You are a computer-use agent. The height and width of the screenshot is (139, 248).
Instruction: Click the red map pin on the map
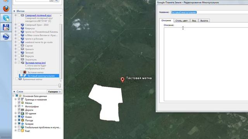point(122,80)
